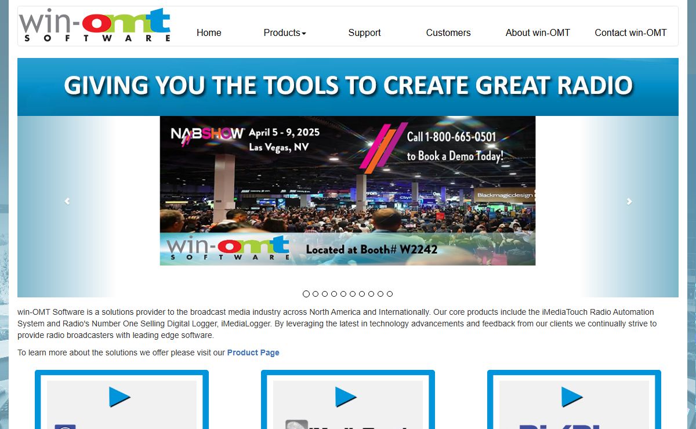This screenshot has width=696, height=429.
Task: Select the second carousel indicator dot
Action: pos(316,294)
